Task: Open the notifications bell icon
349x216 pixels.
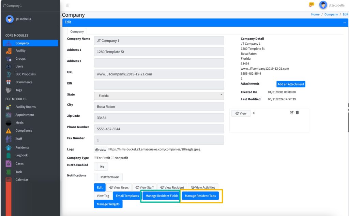Action: coord(311,5)
